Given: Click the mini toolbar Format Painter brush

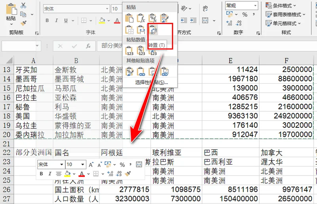Looking at the screenshot, I should point(128,174).
